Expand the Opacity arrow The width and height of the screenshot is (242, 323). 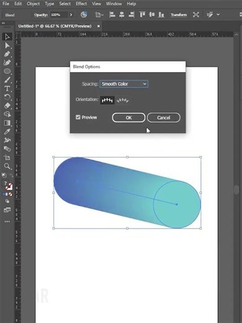point(71,15)
